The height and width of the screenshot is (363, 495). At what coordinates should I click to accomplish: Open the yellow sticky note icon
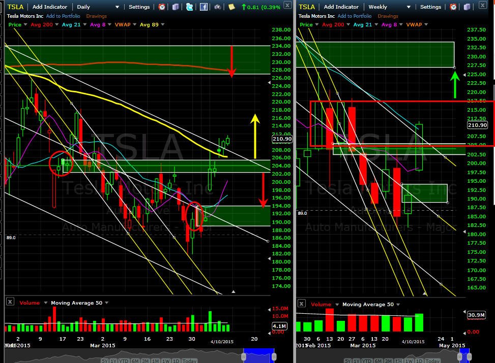231,7
